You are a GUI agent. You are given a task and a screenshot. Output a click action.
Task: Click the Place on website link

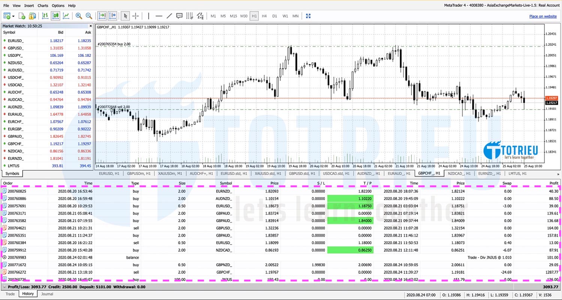(x=543, y=16)
